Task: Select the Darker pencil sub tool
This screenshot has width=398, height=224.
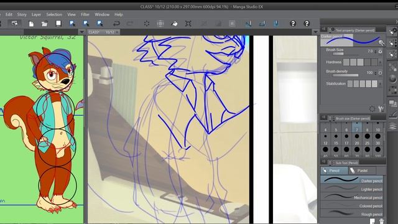Action: pos(352,180)
